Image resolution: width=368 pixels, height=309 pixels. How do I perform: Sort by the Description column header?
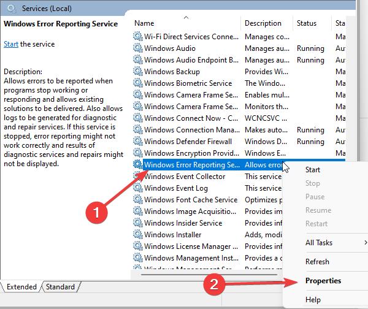coord(263,23)
